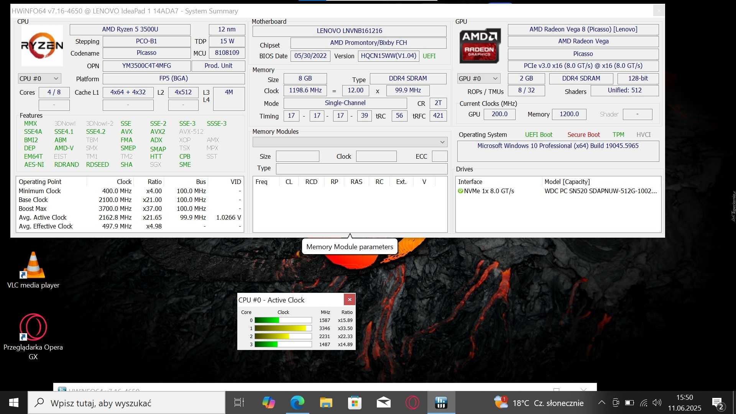This screenshot has width=736, height=414.
Task: Click the search box 'Wpisz tutaj, aby wyszukać'
Action: tap(127, 403)
